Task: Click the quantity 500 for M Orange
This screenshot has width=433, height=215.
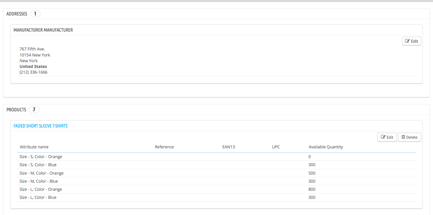Action: tap(312, 173)
